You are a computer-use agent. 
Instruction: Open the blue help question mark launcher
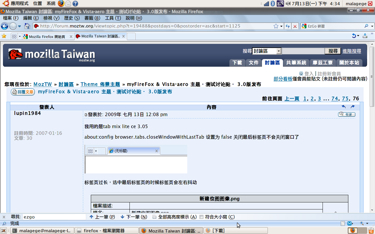(x=75, y=4)
